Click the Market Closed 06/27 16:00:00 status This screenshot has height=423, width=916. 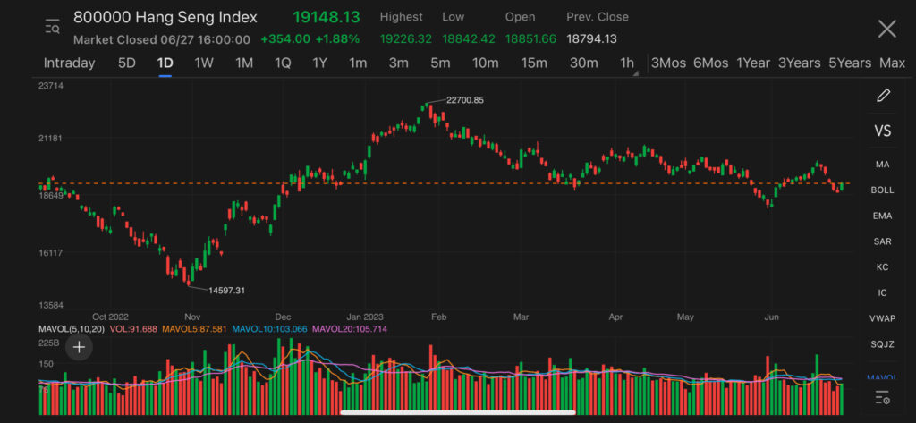pyautogui.click(x=162, y=39)
